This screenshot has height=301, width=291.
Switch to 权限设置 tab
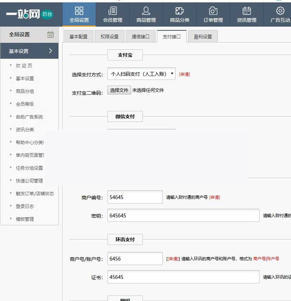109,37
